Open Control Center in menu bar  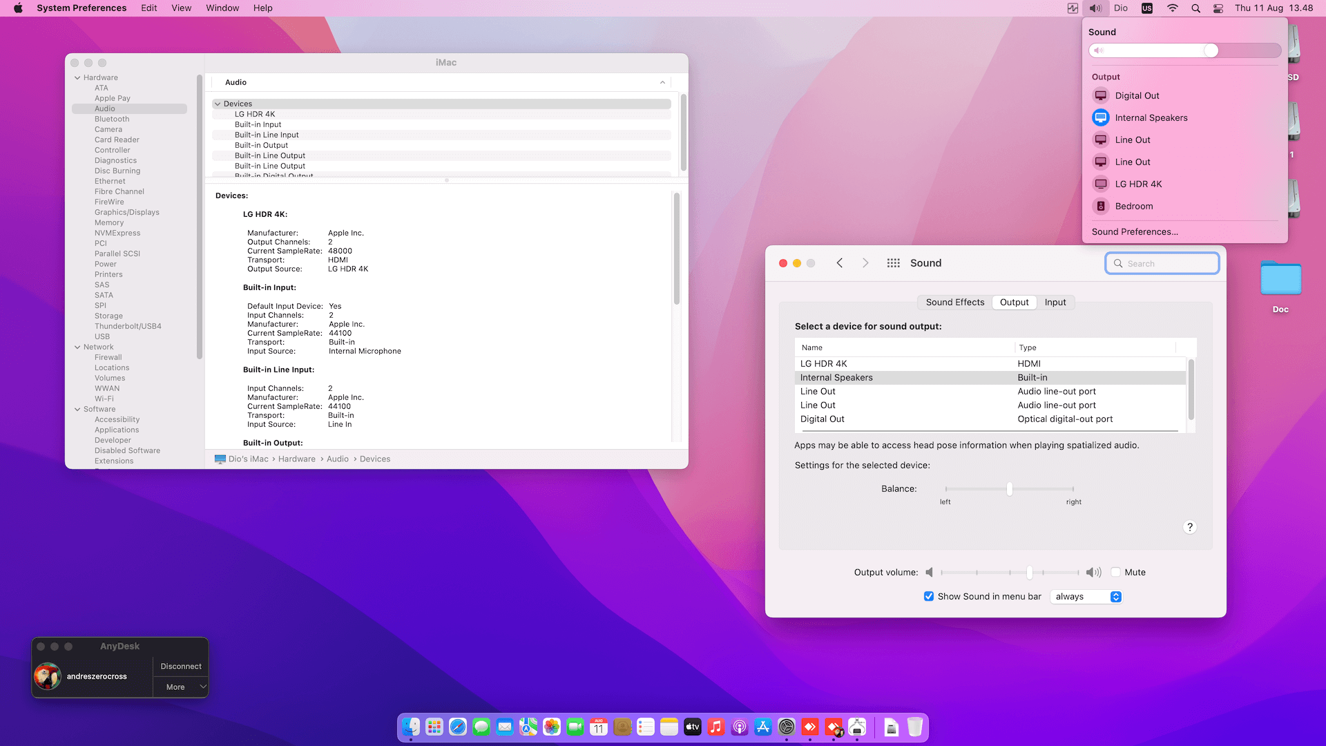pyautogui.click(x=1218, y=8)
